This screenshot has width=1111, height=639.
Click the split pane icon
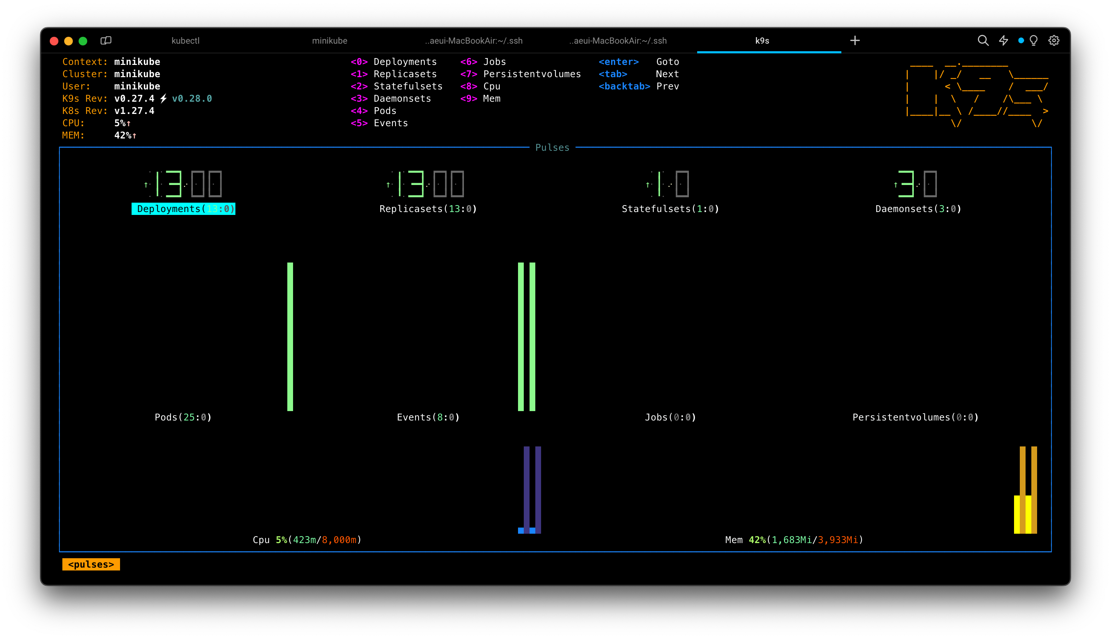pos(106,41)
